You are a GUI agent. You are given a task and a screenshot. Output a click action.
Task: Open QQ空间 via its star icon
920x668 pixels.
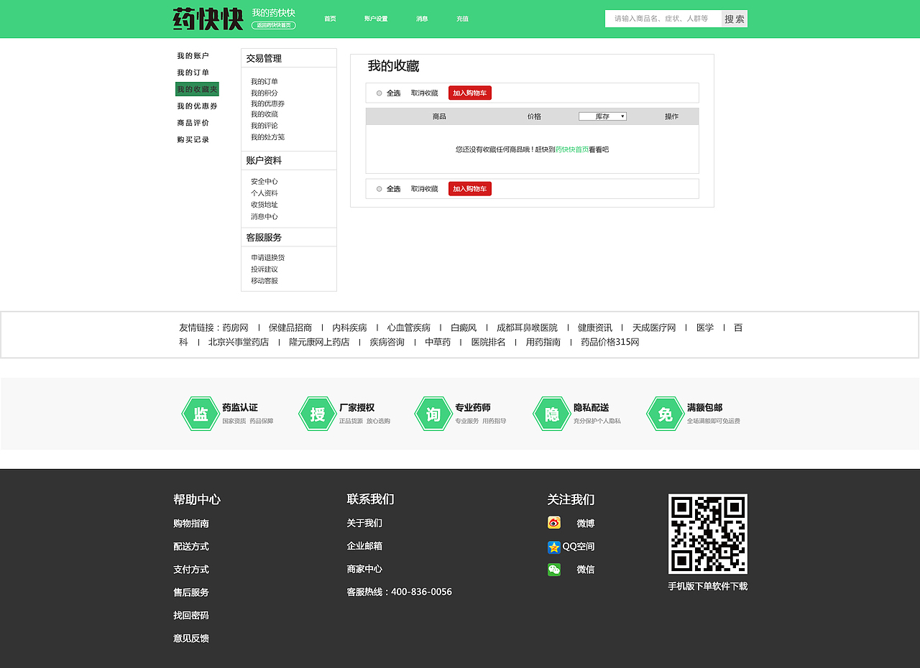pyautogui.click(x=553, y=547)
